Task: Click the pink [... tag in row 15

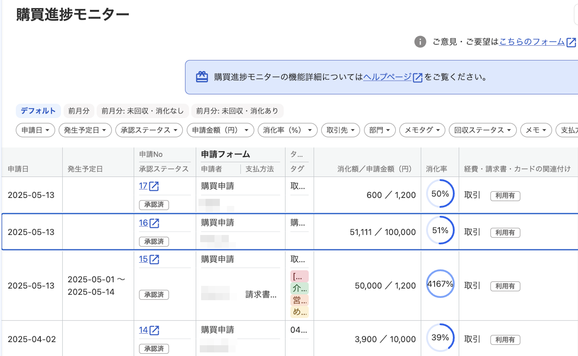Action: (299, 276)
